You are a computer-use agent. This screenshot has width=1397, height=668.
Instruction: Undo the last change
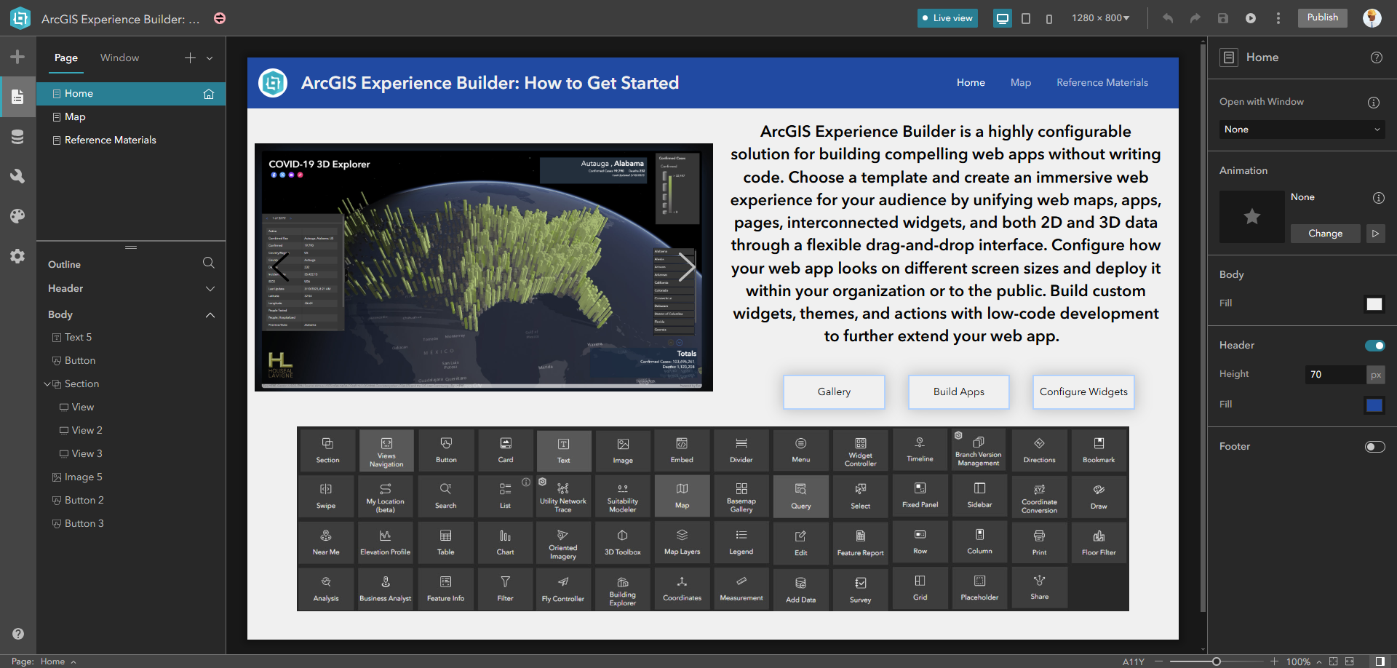point(1167,18)
